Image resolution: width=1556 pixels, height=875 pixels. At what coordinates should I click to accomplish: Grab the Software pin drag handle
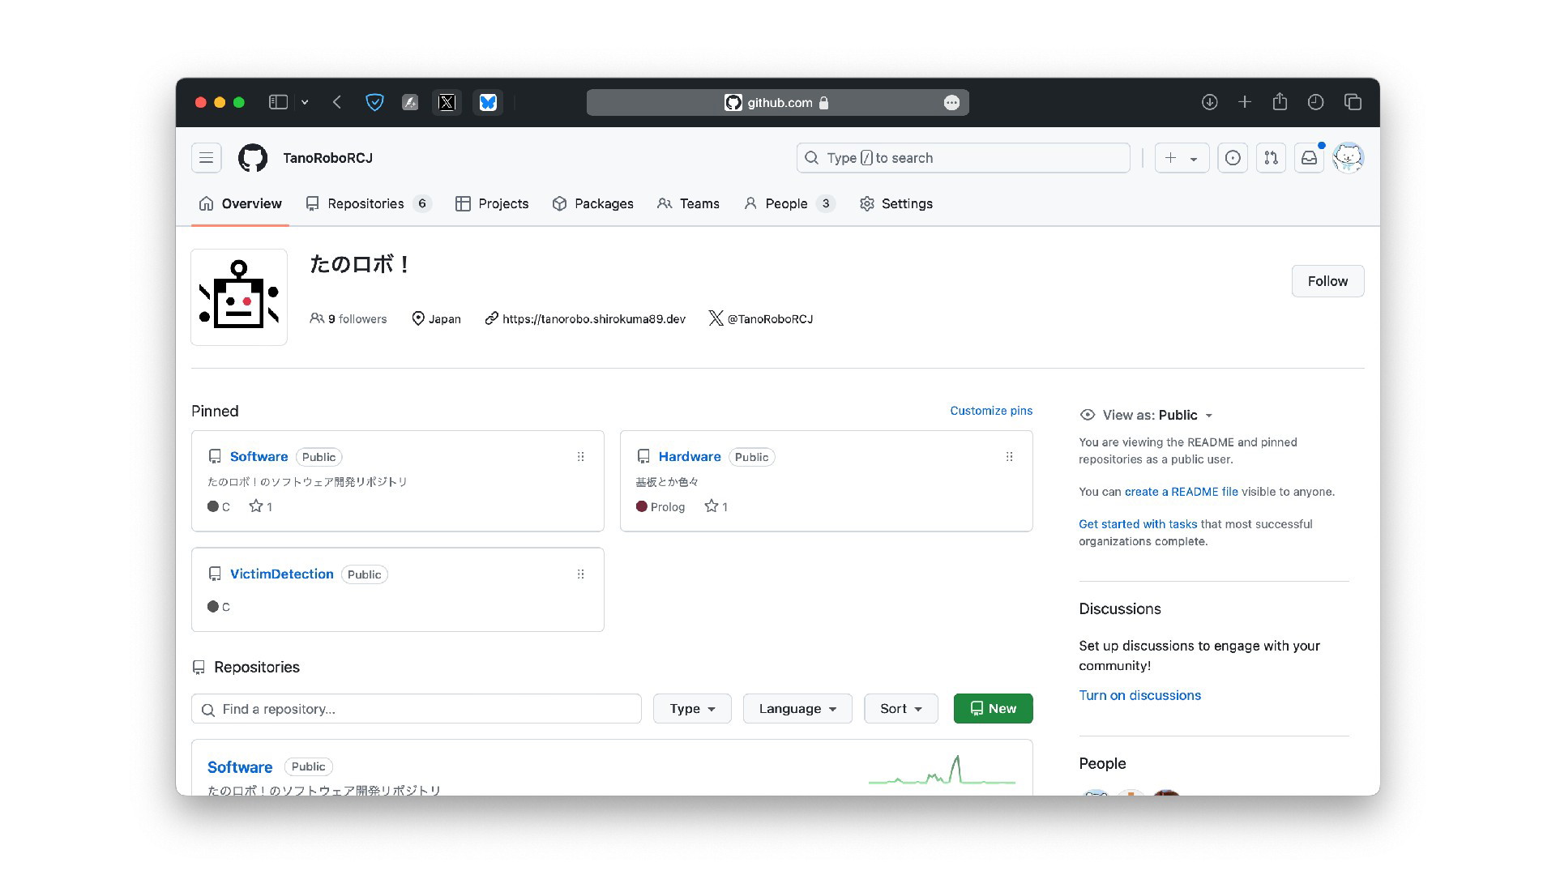tap(580, 457)
